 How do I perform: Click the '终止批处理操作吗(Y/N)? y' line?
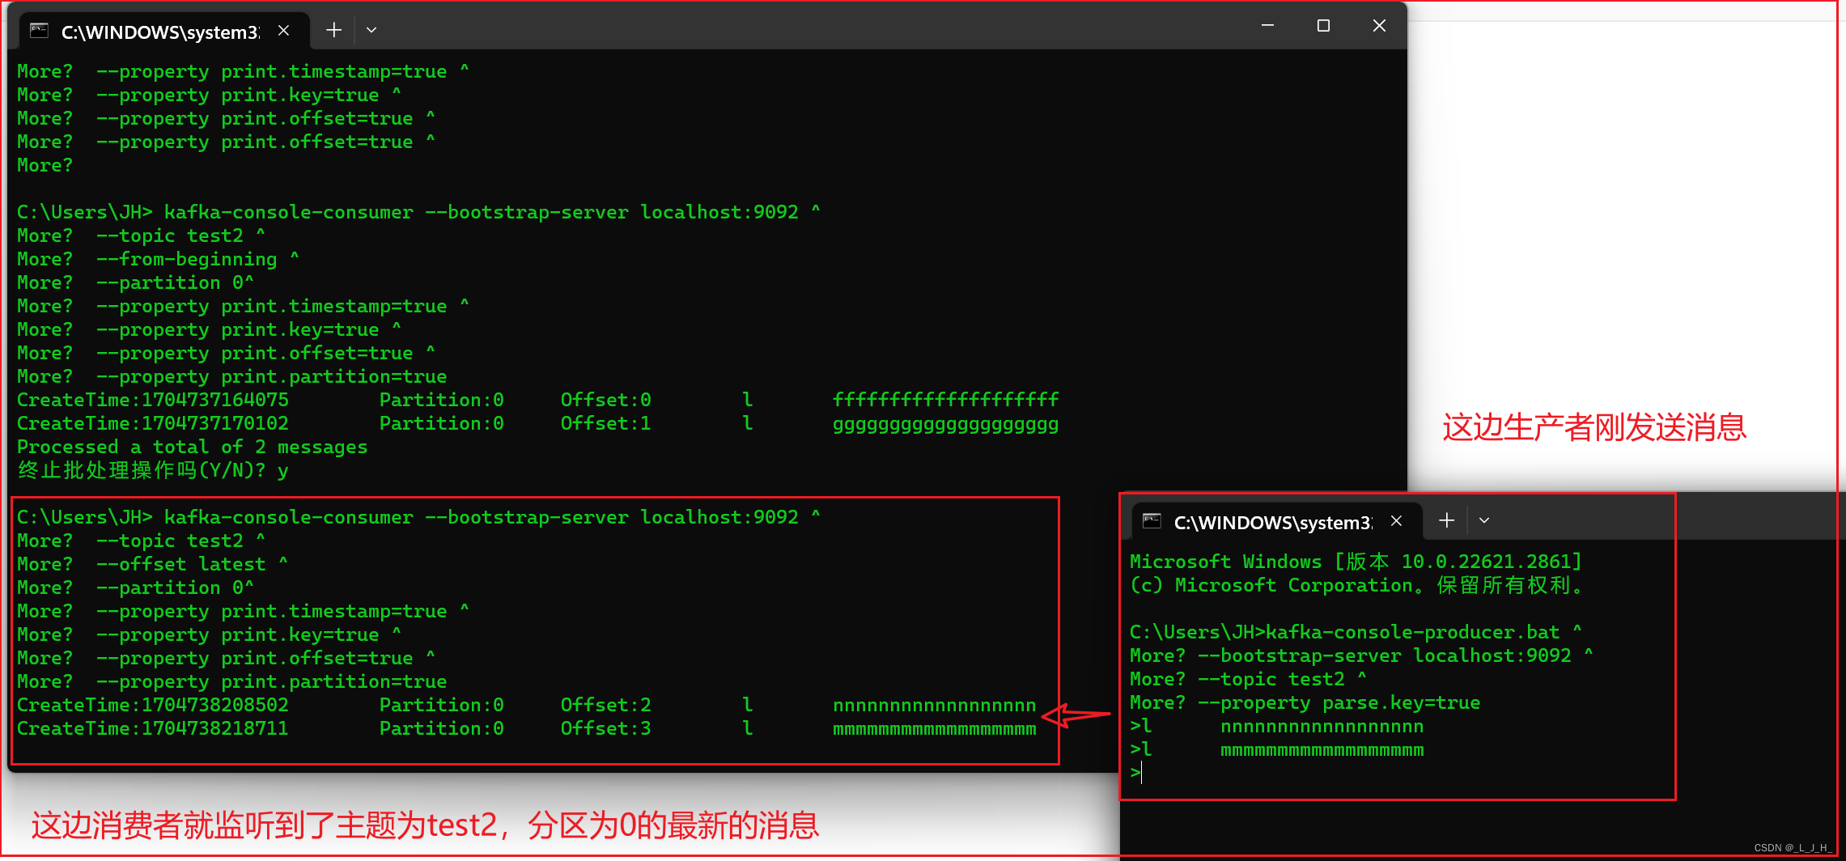point(153,470)
